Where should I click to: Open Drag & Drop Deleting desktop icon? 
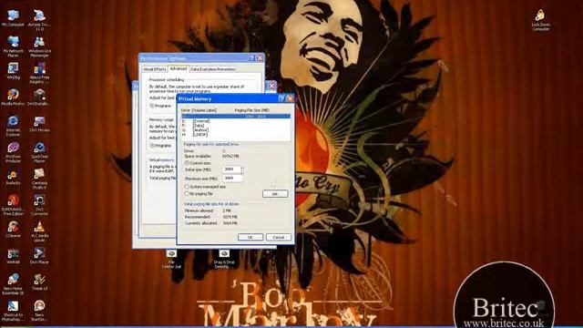[x=224, y=259]
